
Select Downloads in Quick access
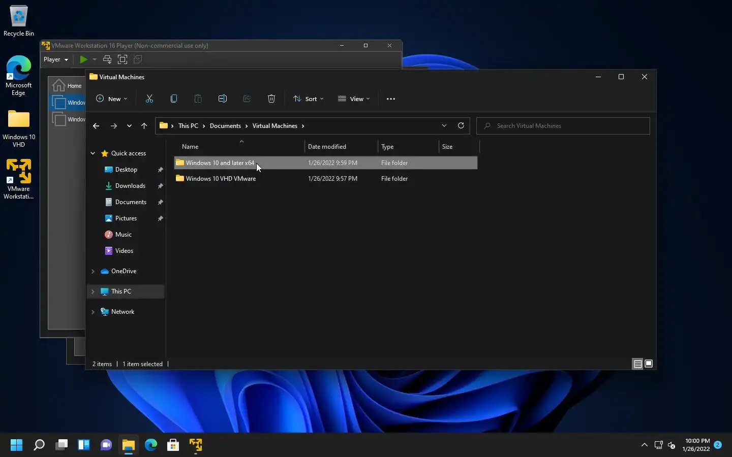click(130, 186)
